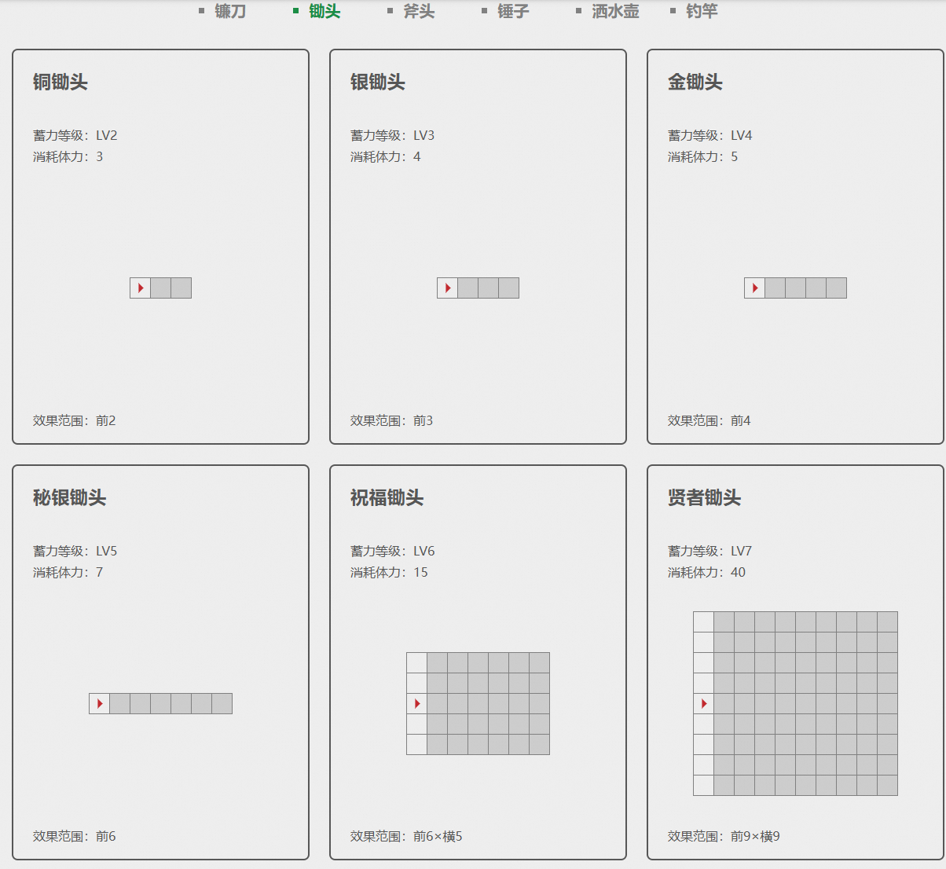Click the red arrow in 铜锄头 card
The height and width of the screenshot is (869, 946).
click(141, 288)
